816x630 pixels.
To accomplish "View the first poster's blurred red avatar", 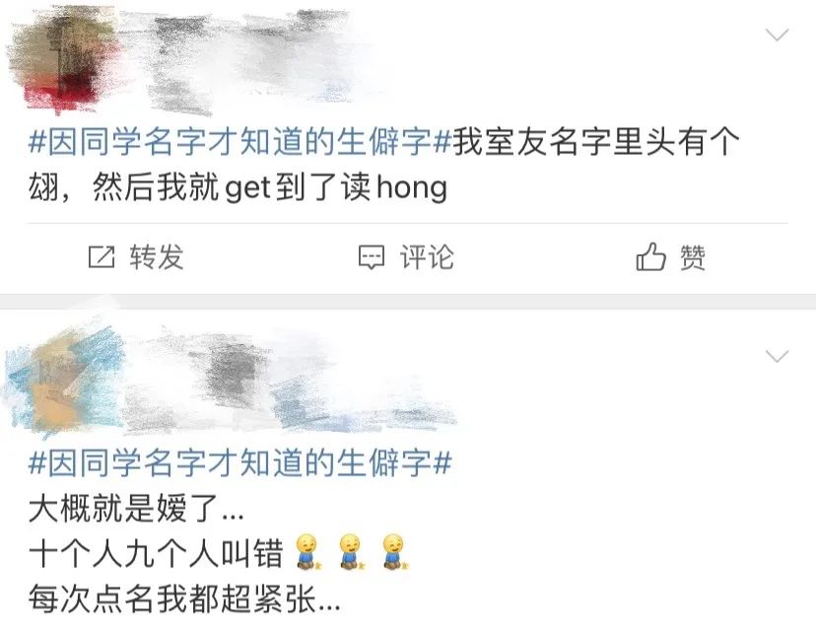I will (62, 60).
